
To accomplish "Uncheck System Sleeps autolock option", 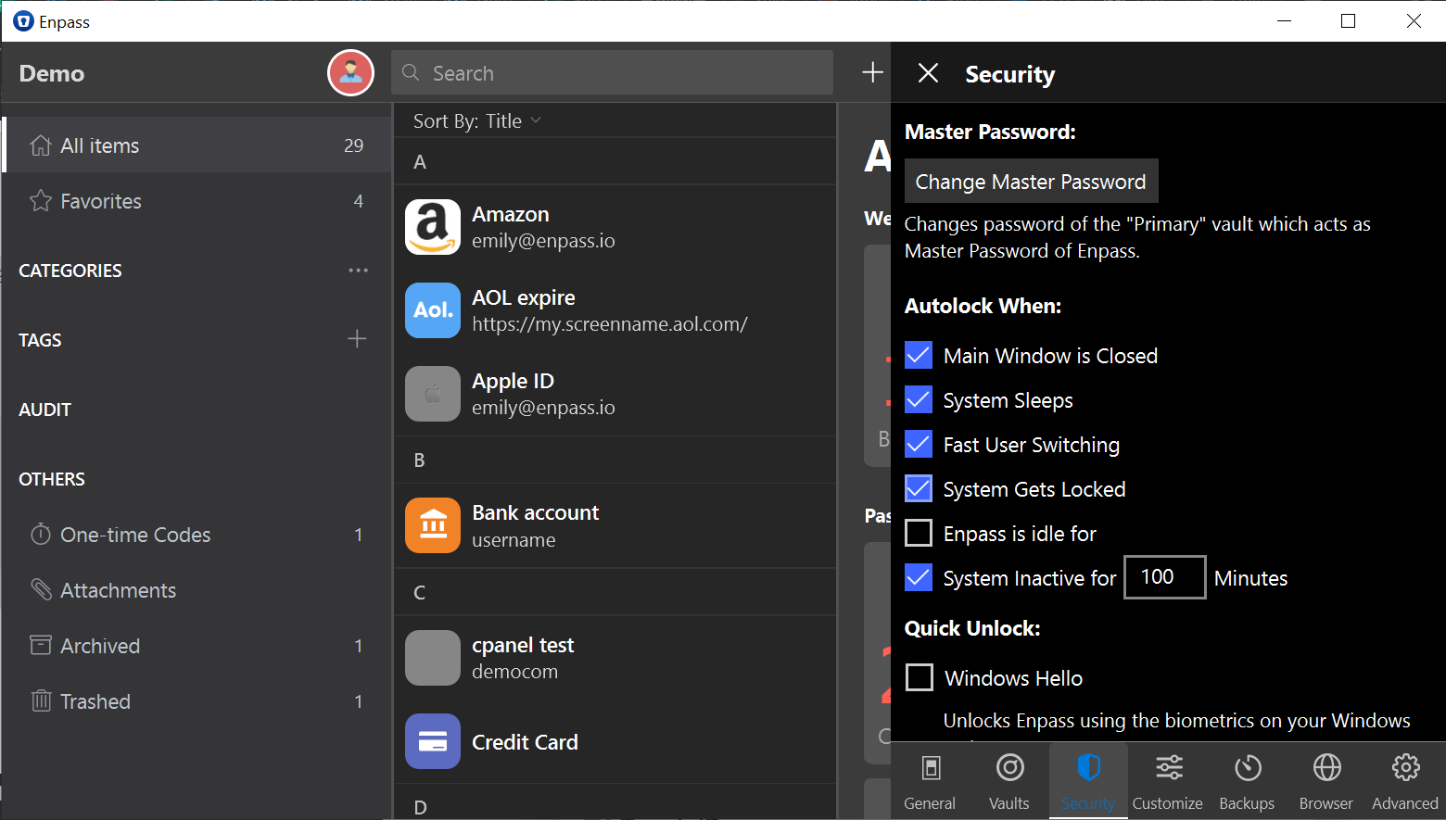I will coord(919,399).
